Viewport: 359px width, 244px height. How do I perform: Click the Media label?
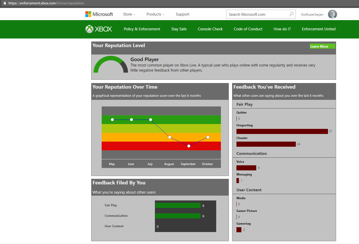point(241,198)
